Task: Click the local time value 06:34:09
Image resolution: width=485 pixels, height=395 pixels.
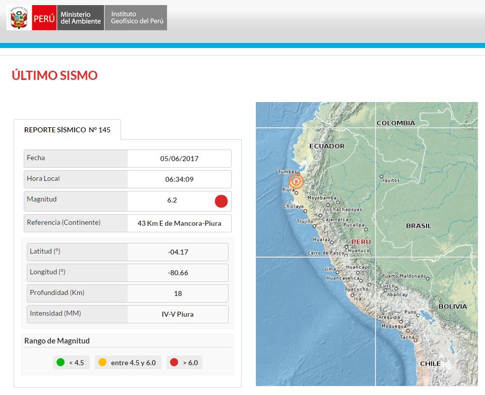Action: click(179, 179)
